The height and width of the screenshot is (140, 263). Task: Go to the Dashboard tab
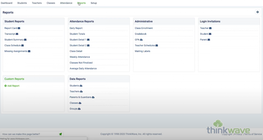pos(7,3)
